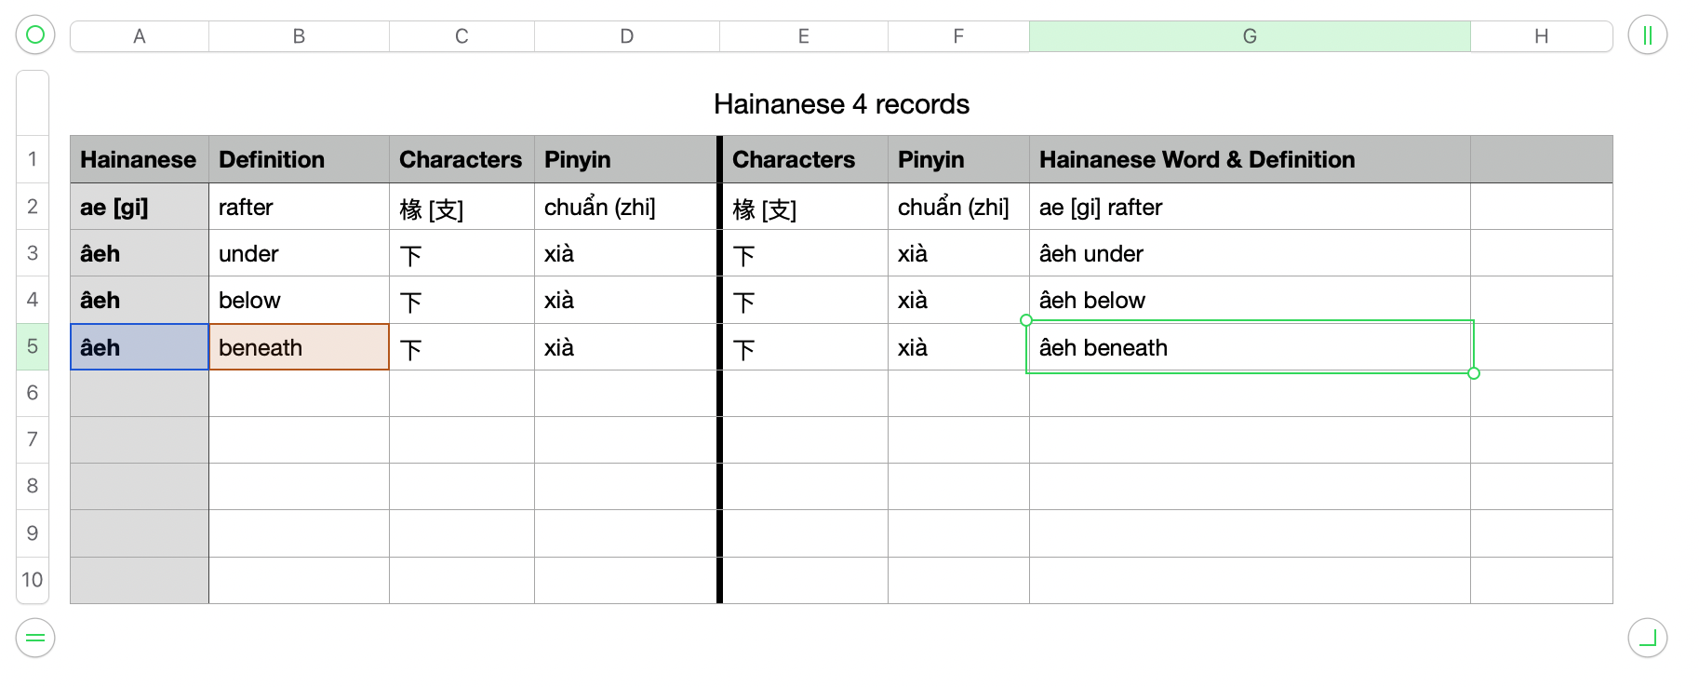The width and height of the screenshot is (1699, 687).
Task: Click 'Characters' header in column C
Action: [x=462, y=159]
